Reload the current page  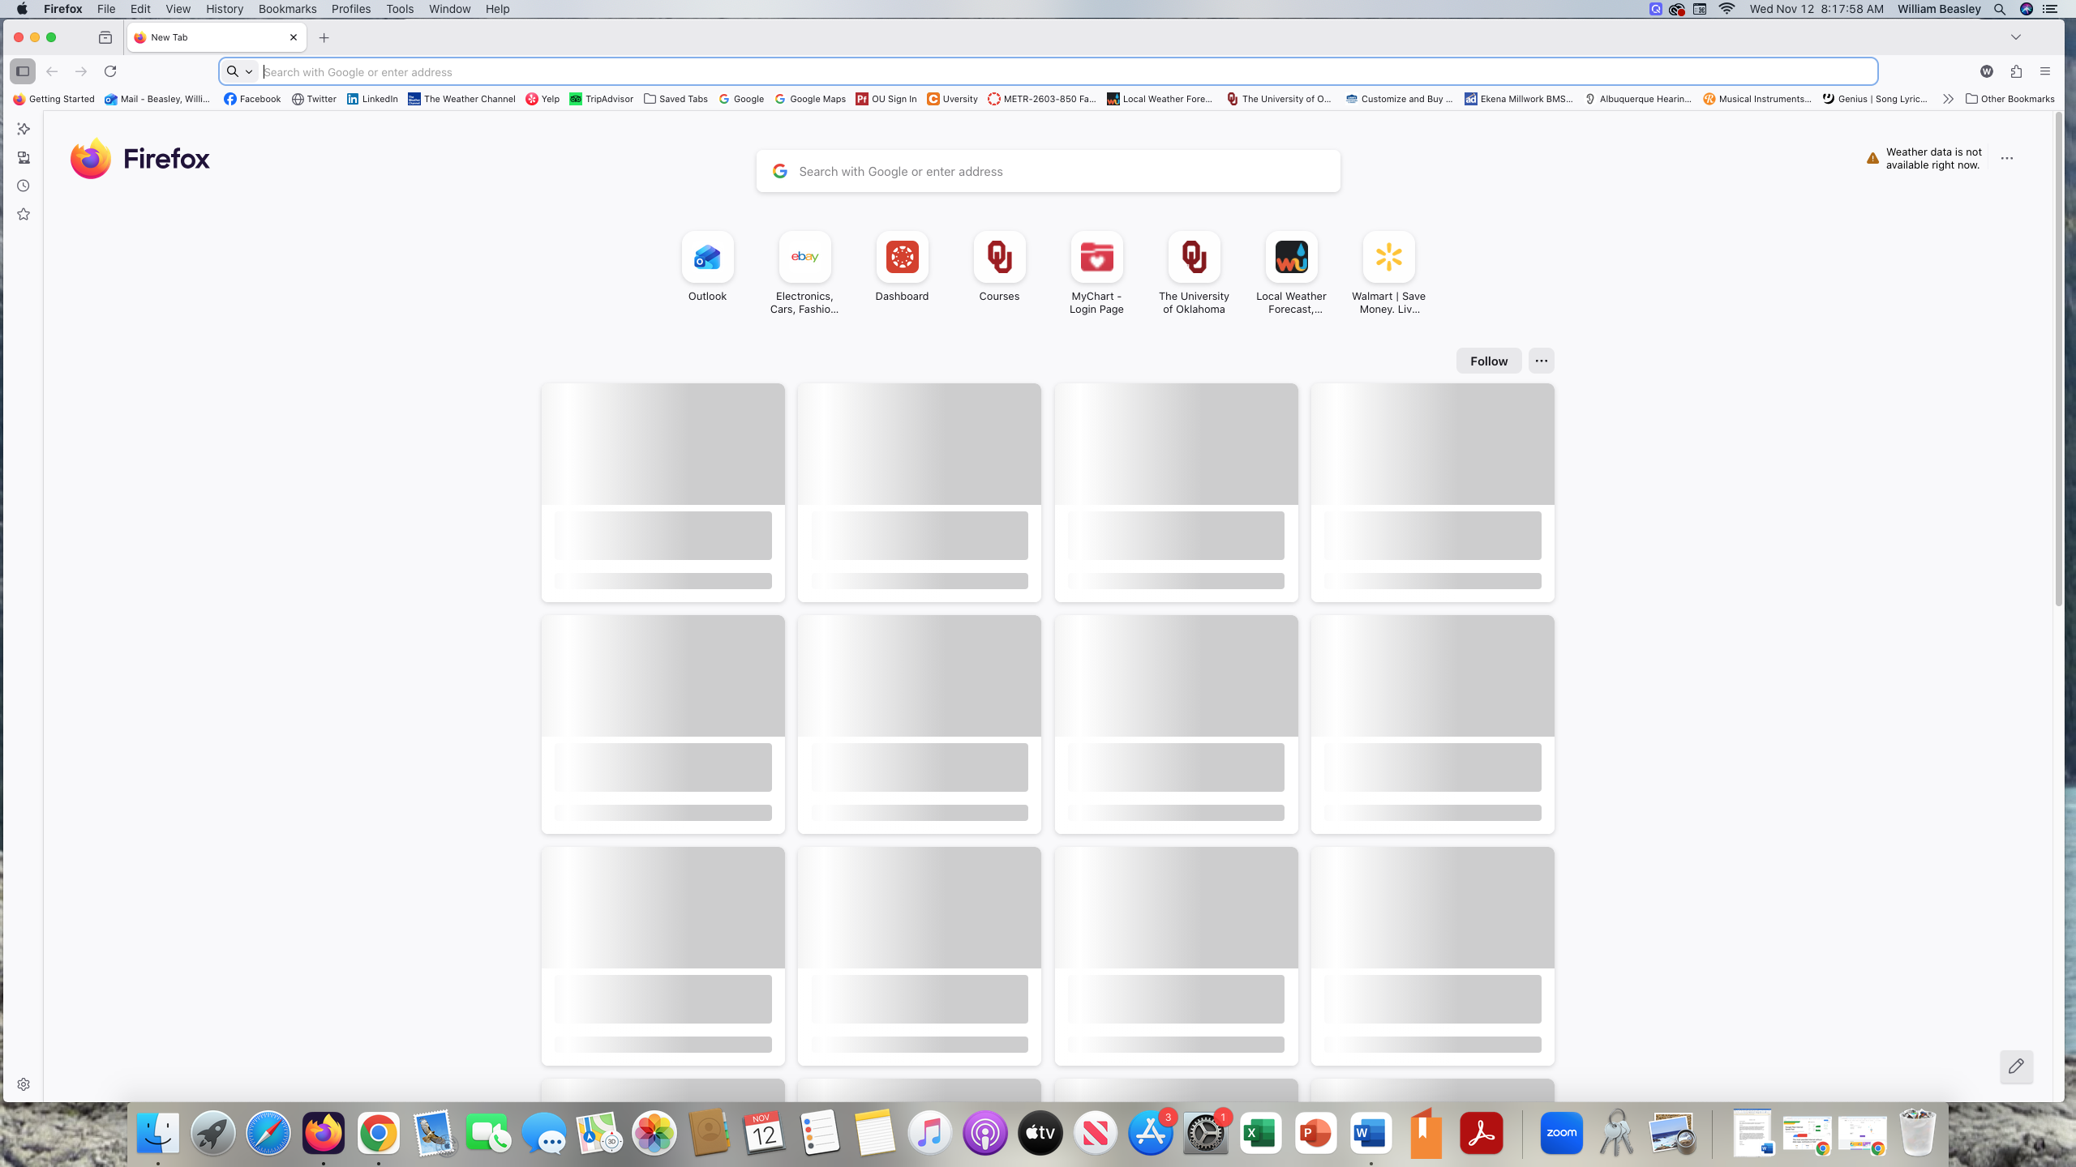click(x=110, y=71)
